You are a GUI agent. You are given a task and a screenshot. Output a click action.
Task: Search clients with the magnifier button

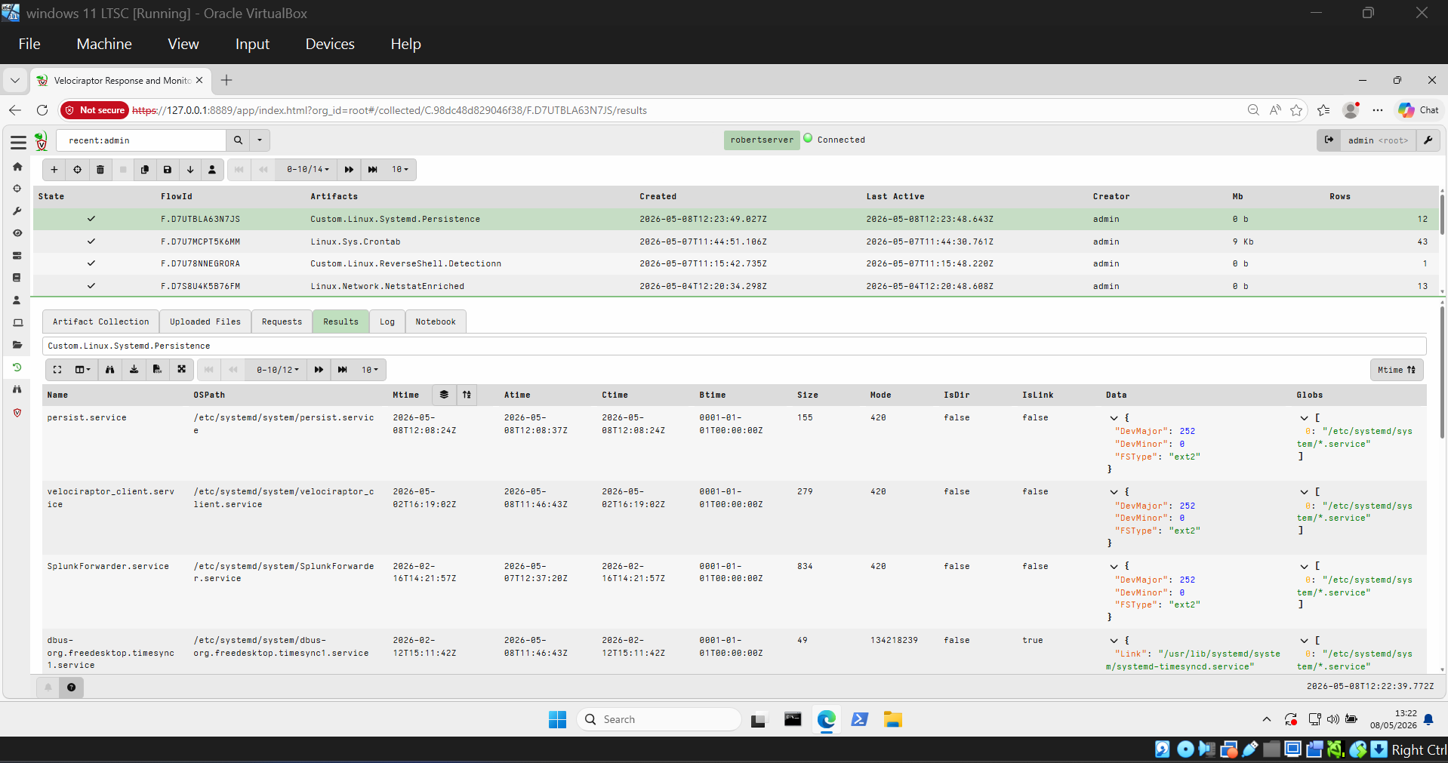click(x=238, y=140)
